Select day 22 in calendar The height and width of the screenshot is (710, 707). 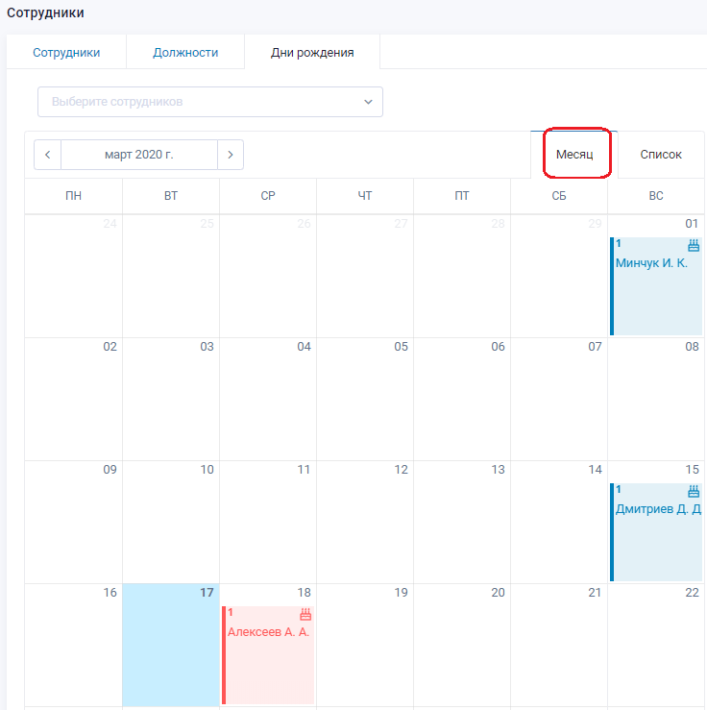[x=656, y=645]
